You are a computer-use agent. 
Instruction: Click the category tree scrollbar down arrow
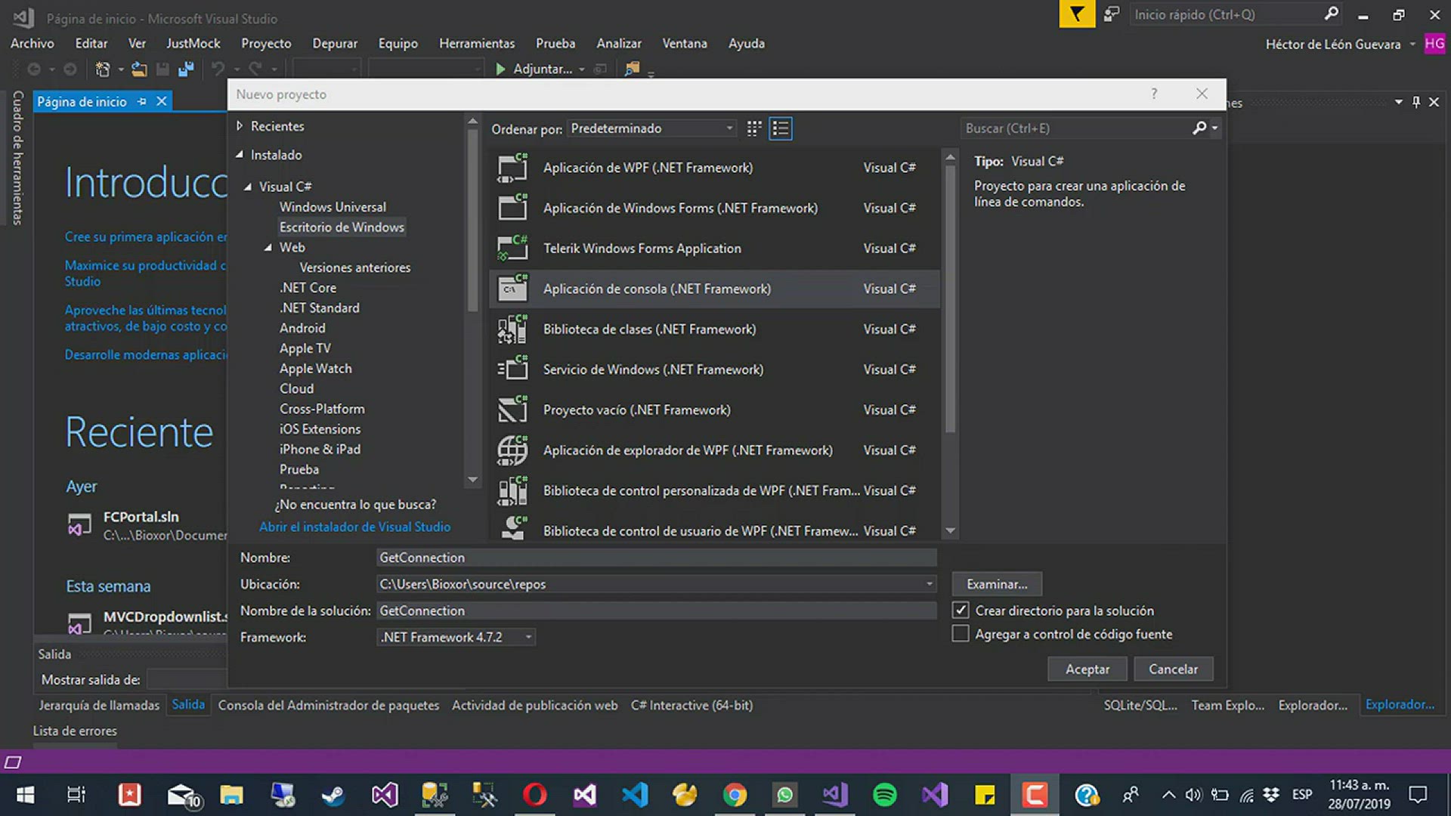coord(472,480)
